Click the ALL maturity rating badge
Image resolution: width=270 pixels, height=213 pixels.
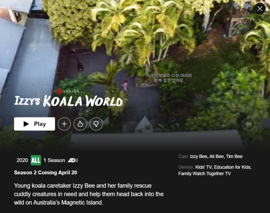[x=36, y=160]
